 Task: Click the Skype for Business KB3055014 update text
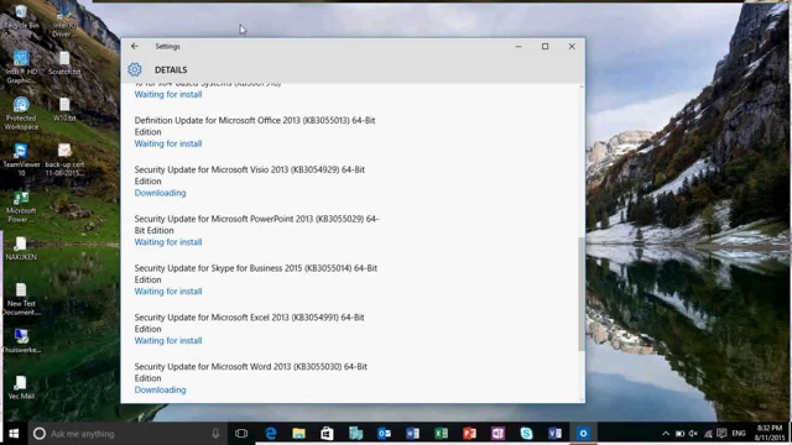point(256,274)
